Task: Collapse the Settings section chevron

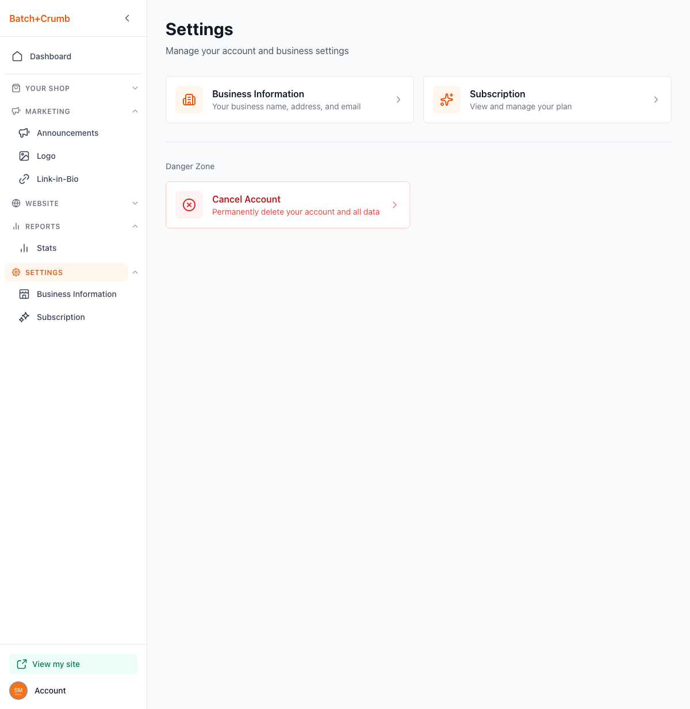Action: (x=135, y=272)
